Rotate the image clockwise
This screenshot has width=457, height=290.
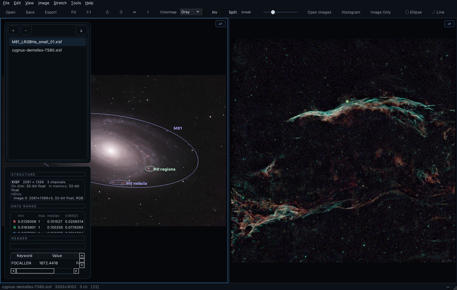pos(107,12)
